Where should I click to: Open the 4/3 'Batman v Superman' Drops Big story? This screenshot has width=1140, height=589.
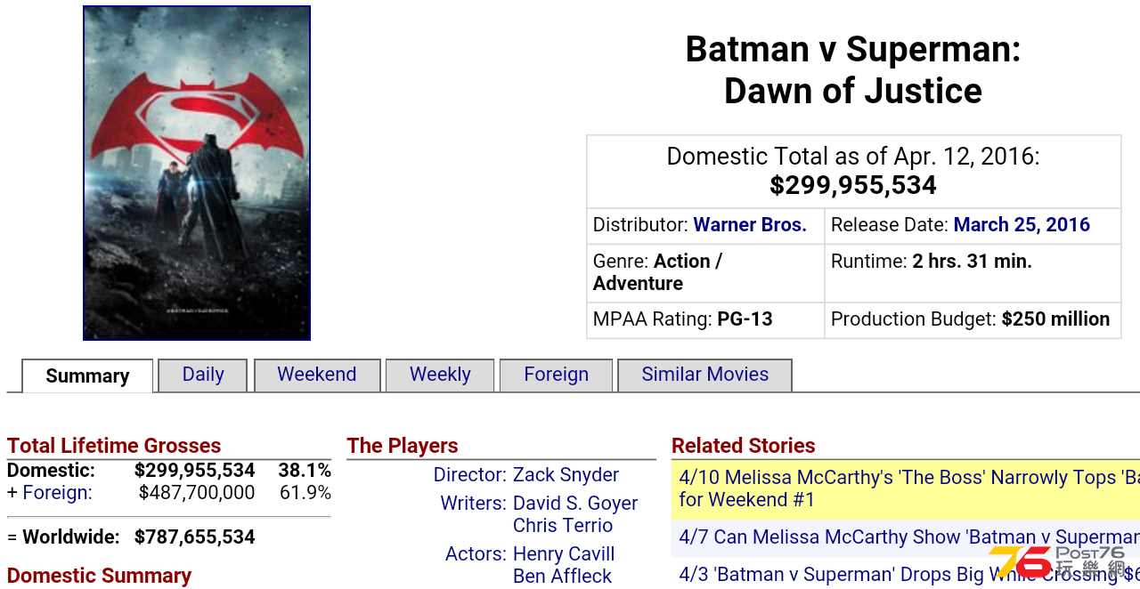[x=906, y=574]
